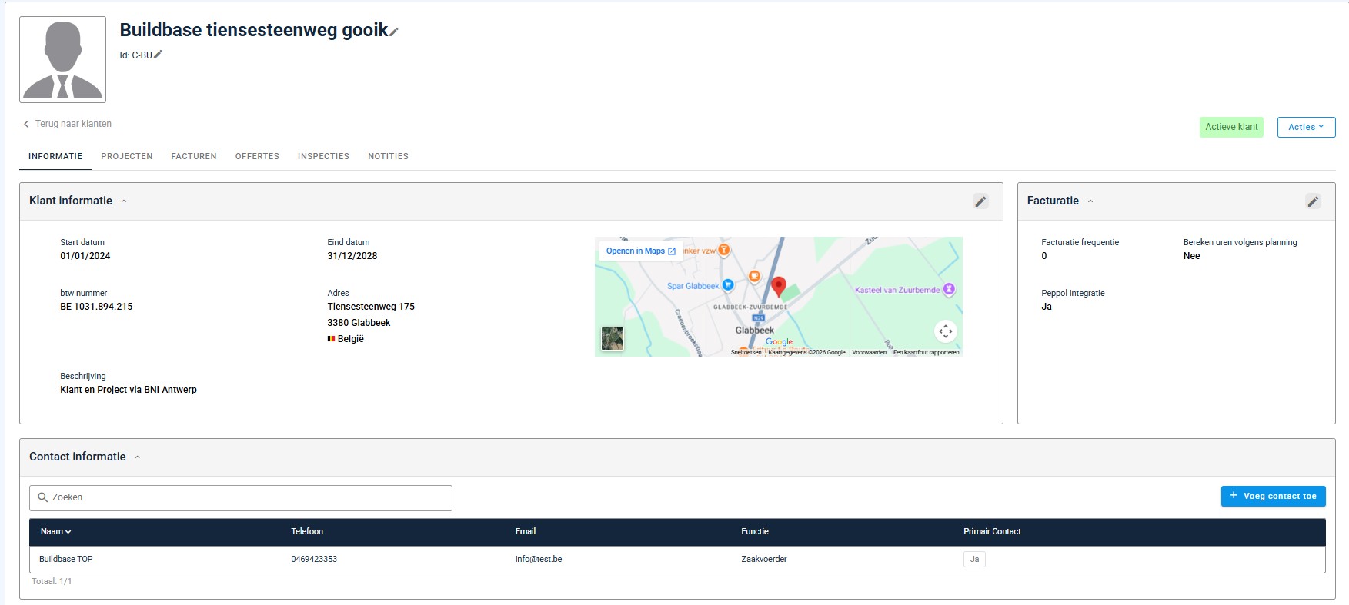Image resolution: width=1349 pixels, height=605 pixels.
Task: Click phone number 0469423353
Action: 314,560
